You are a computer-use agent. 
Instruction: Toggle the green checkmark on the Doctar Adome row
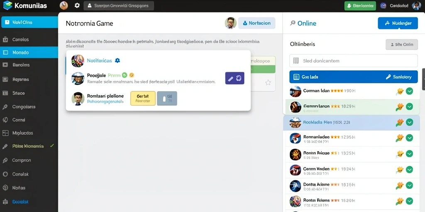[409, 185]
